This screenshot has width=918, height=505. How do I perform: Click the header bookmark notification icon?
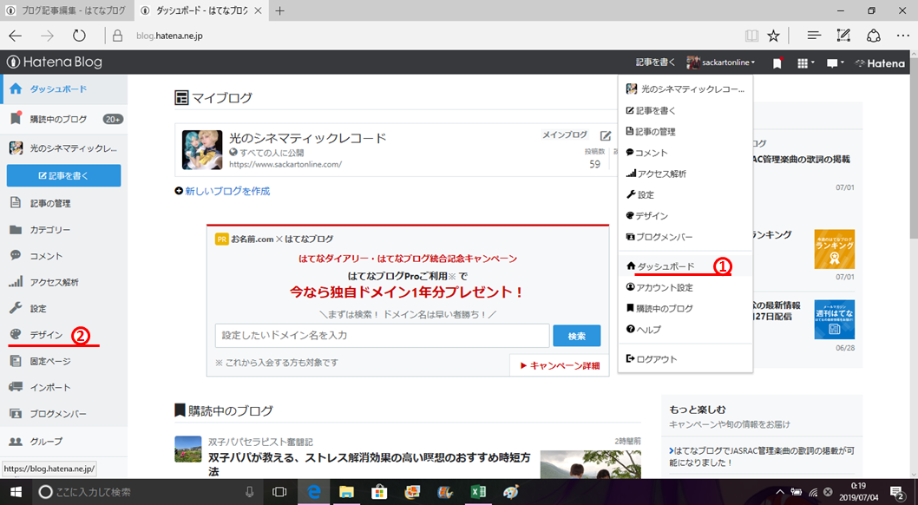click(x=777, y=62)
